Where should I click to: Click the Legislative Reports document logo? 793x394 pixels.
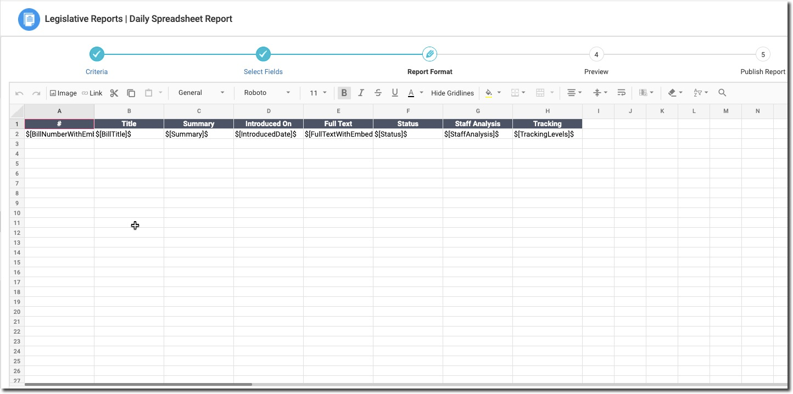pos(29,19)
